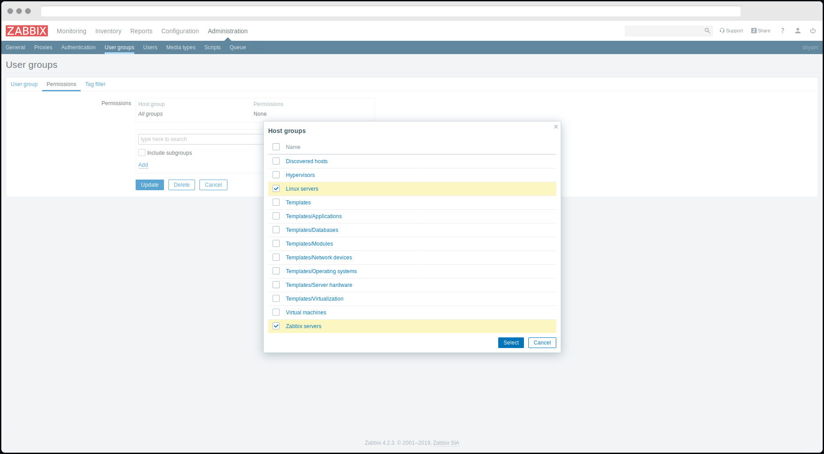Image resolution: width=824 pixels, height=454 pixels.
Task: Click the Templates/Databases link
Action: [312, 230]
